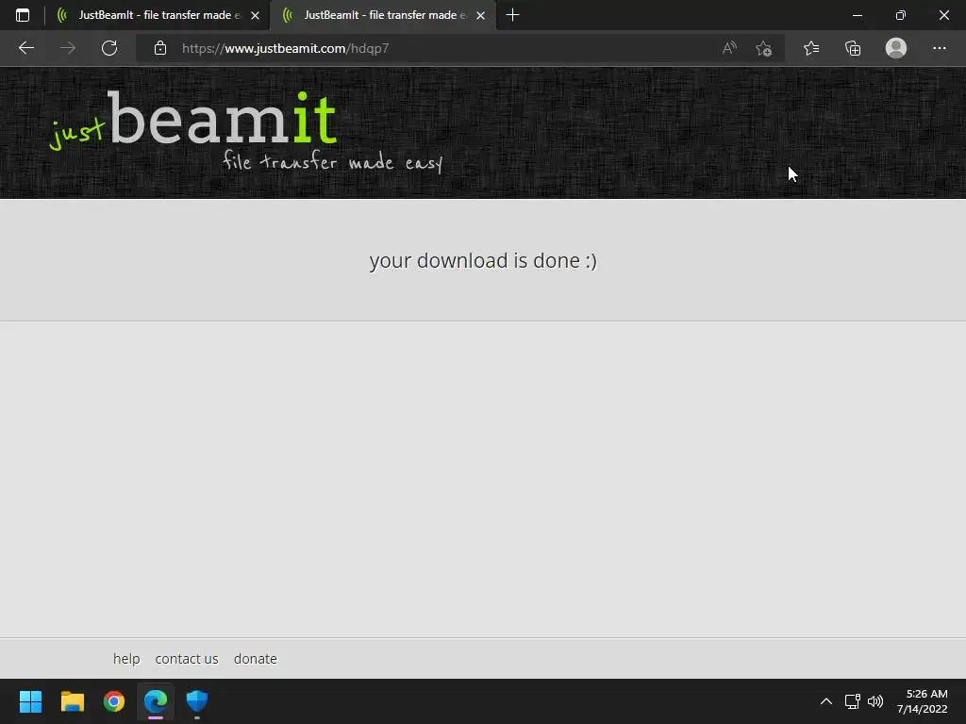Add this page to favorites
966x724 pixels.
[x=764, y=48]
